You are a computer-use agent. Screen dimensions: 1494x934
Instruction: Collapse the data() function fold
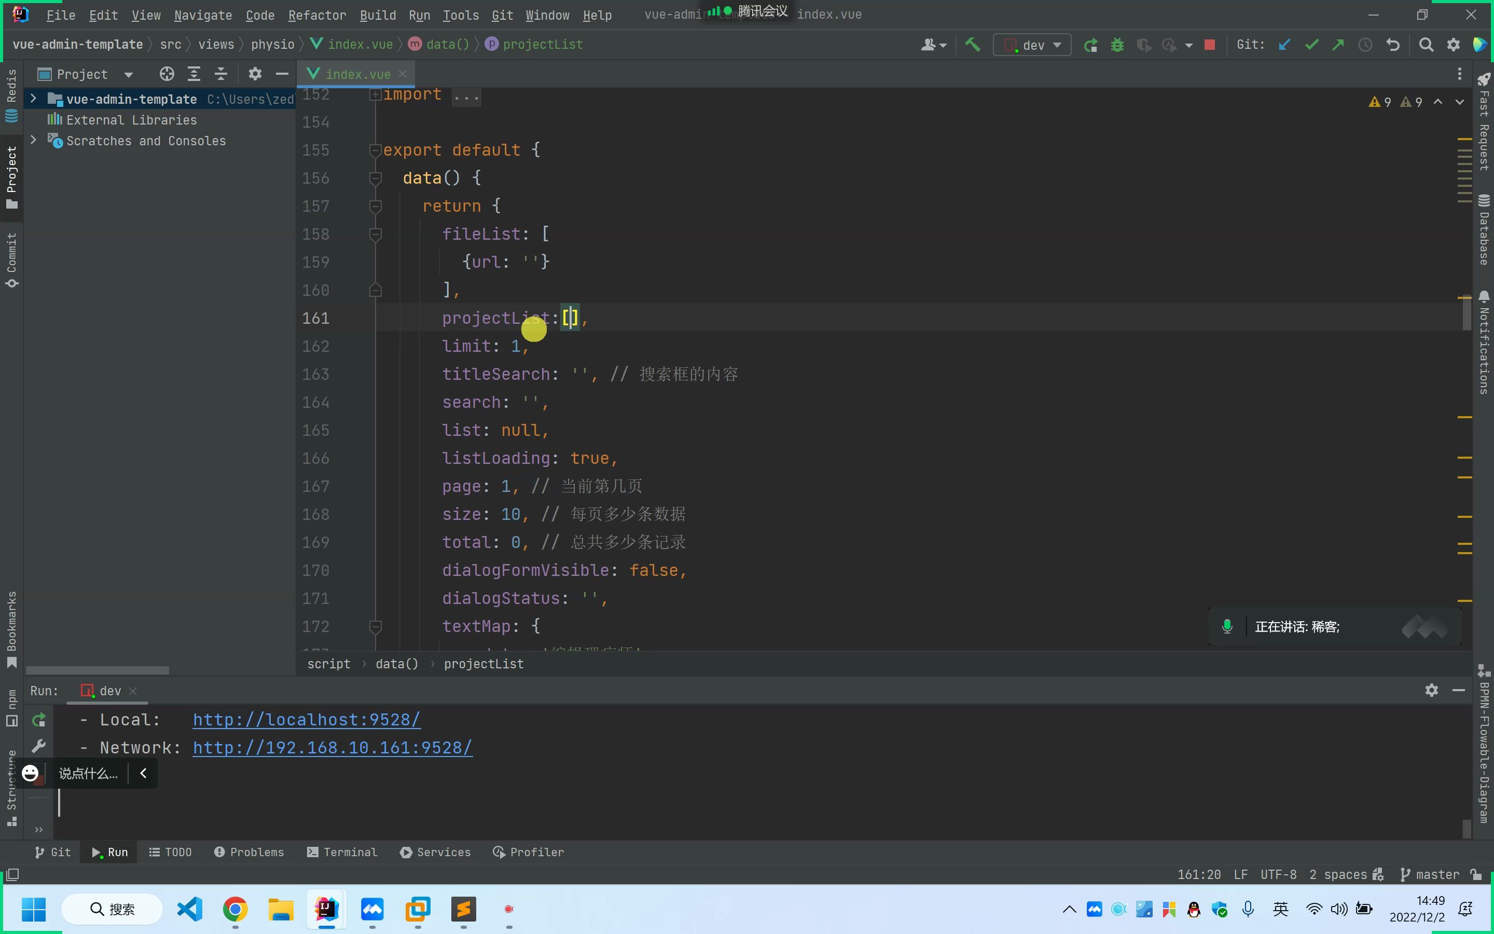pos(375,178)
